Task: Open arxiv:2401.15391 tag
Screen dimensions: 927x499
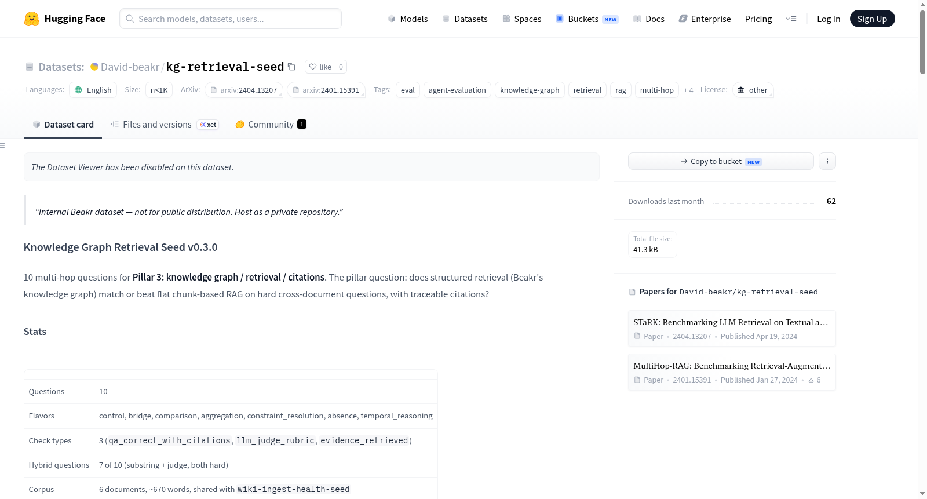Action: [x=326, y=90]
